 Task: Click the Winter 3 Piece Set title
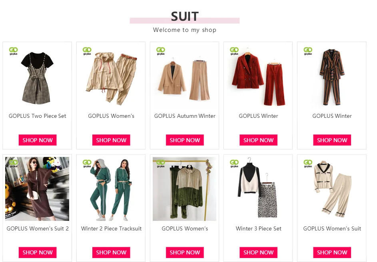259,228
